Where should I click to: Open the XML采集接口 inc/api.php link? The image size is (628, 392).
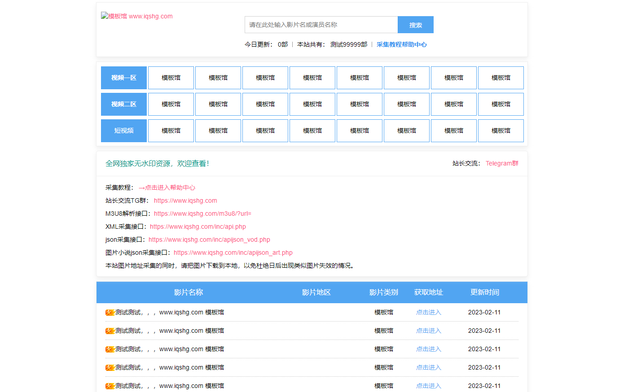pyautogui.click(x=198, y=226)
